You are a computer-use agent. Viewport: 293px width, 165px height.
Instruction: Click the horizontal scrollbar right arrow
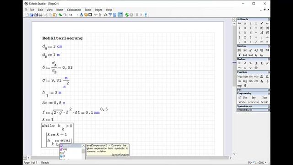tap(230, 158)
